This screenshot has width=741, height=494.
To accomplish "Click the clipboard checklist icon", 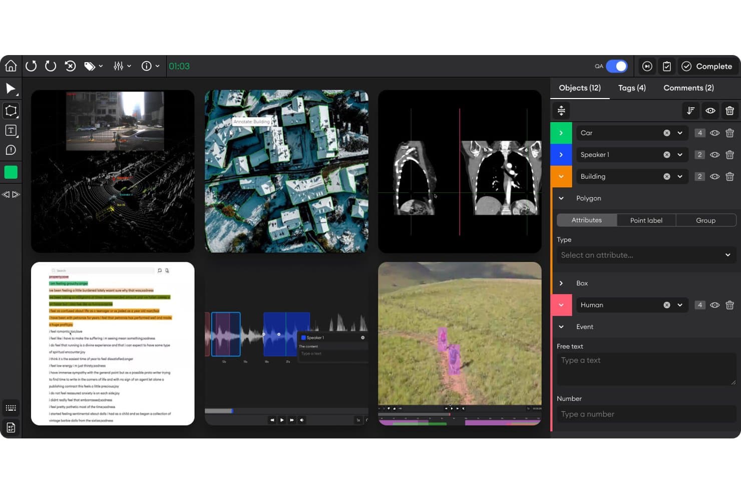I will 667,66.
